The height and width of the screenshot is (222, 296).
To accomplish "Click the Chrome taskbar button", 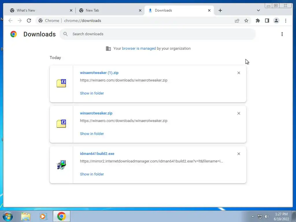I will [x=61, y=216].
